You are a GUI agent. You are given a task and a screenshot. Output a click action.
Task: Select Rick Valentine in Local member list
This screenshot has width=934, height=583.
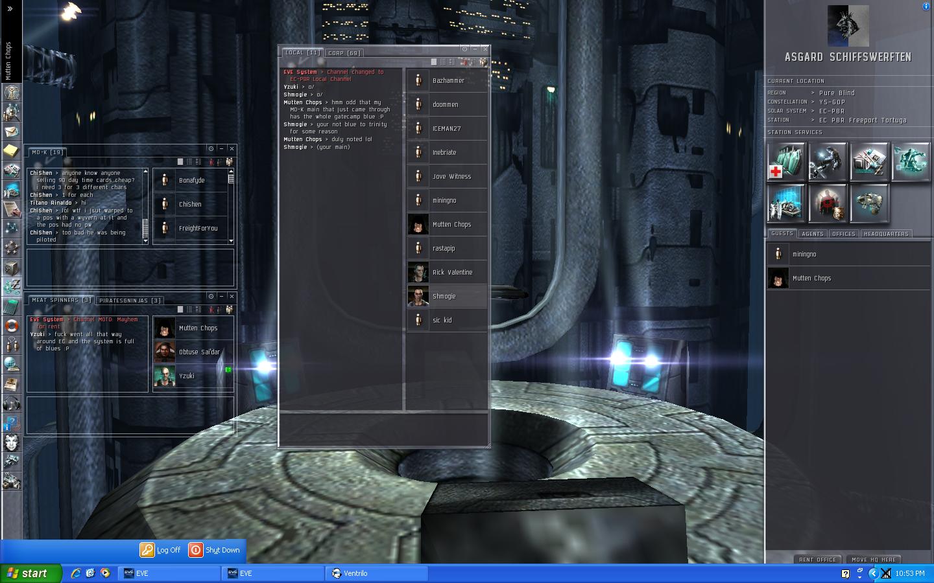447,273
